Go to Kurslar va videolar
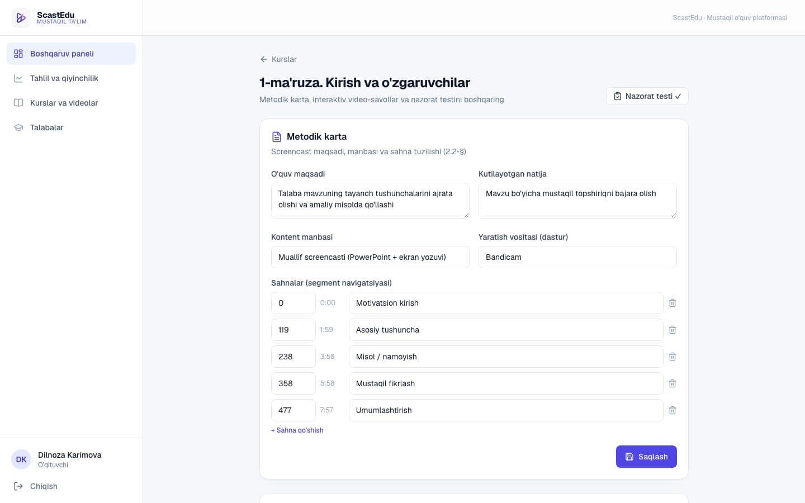This screenshot has height=503, width=805. (x=71, y=103)
